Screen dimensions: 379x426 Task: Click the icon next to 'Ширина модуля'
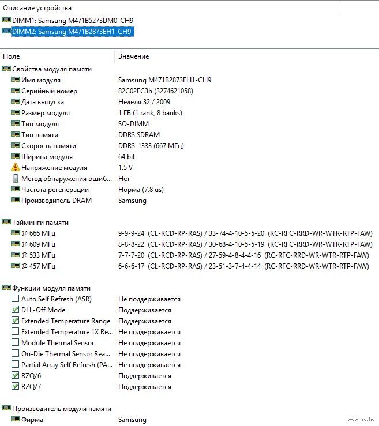pyautogui.click(x=16, y=156)
